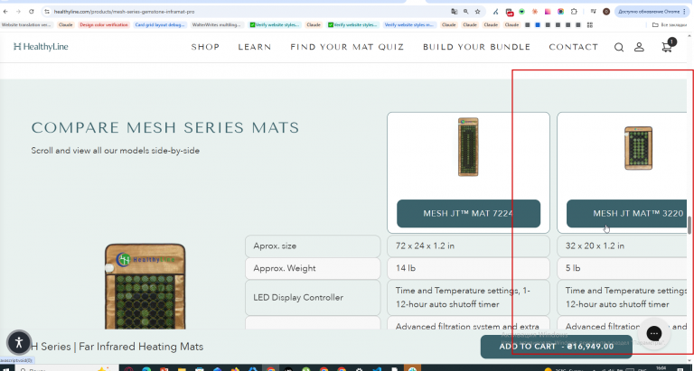Viewport: 694px width, 371px height.
Task: Click the Mesh JT Mat 7224 product image
Action: click(x=468, y=147)
